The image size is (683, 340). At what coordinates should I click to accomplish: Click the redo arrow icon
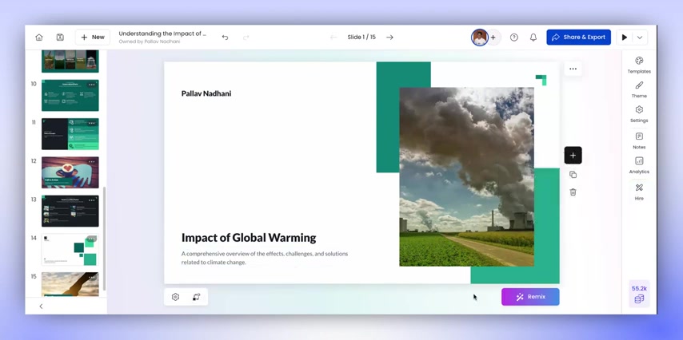[246, 38]
